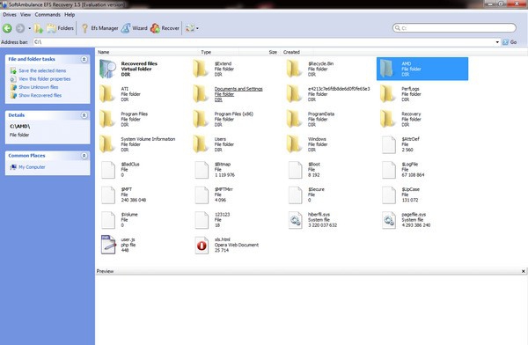Click the view mode toolbar icon
The height and width of the screenshot is (345, 528).
[x=190, y=28]
